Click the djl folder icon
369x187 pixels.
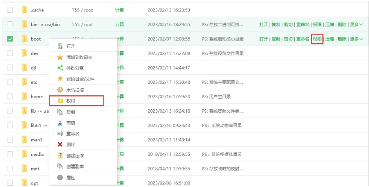24,67
